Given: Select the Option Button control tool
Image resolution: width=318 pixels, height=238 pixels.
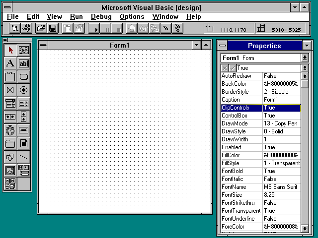Looking at the screenshot, I should coord(23,90).
